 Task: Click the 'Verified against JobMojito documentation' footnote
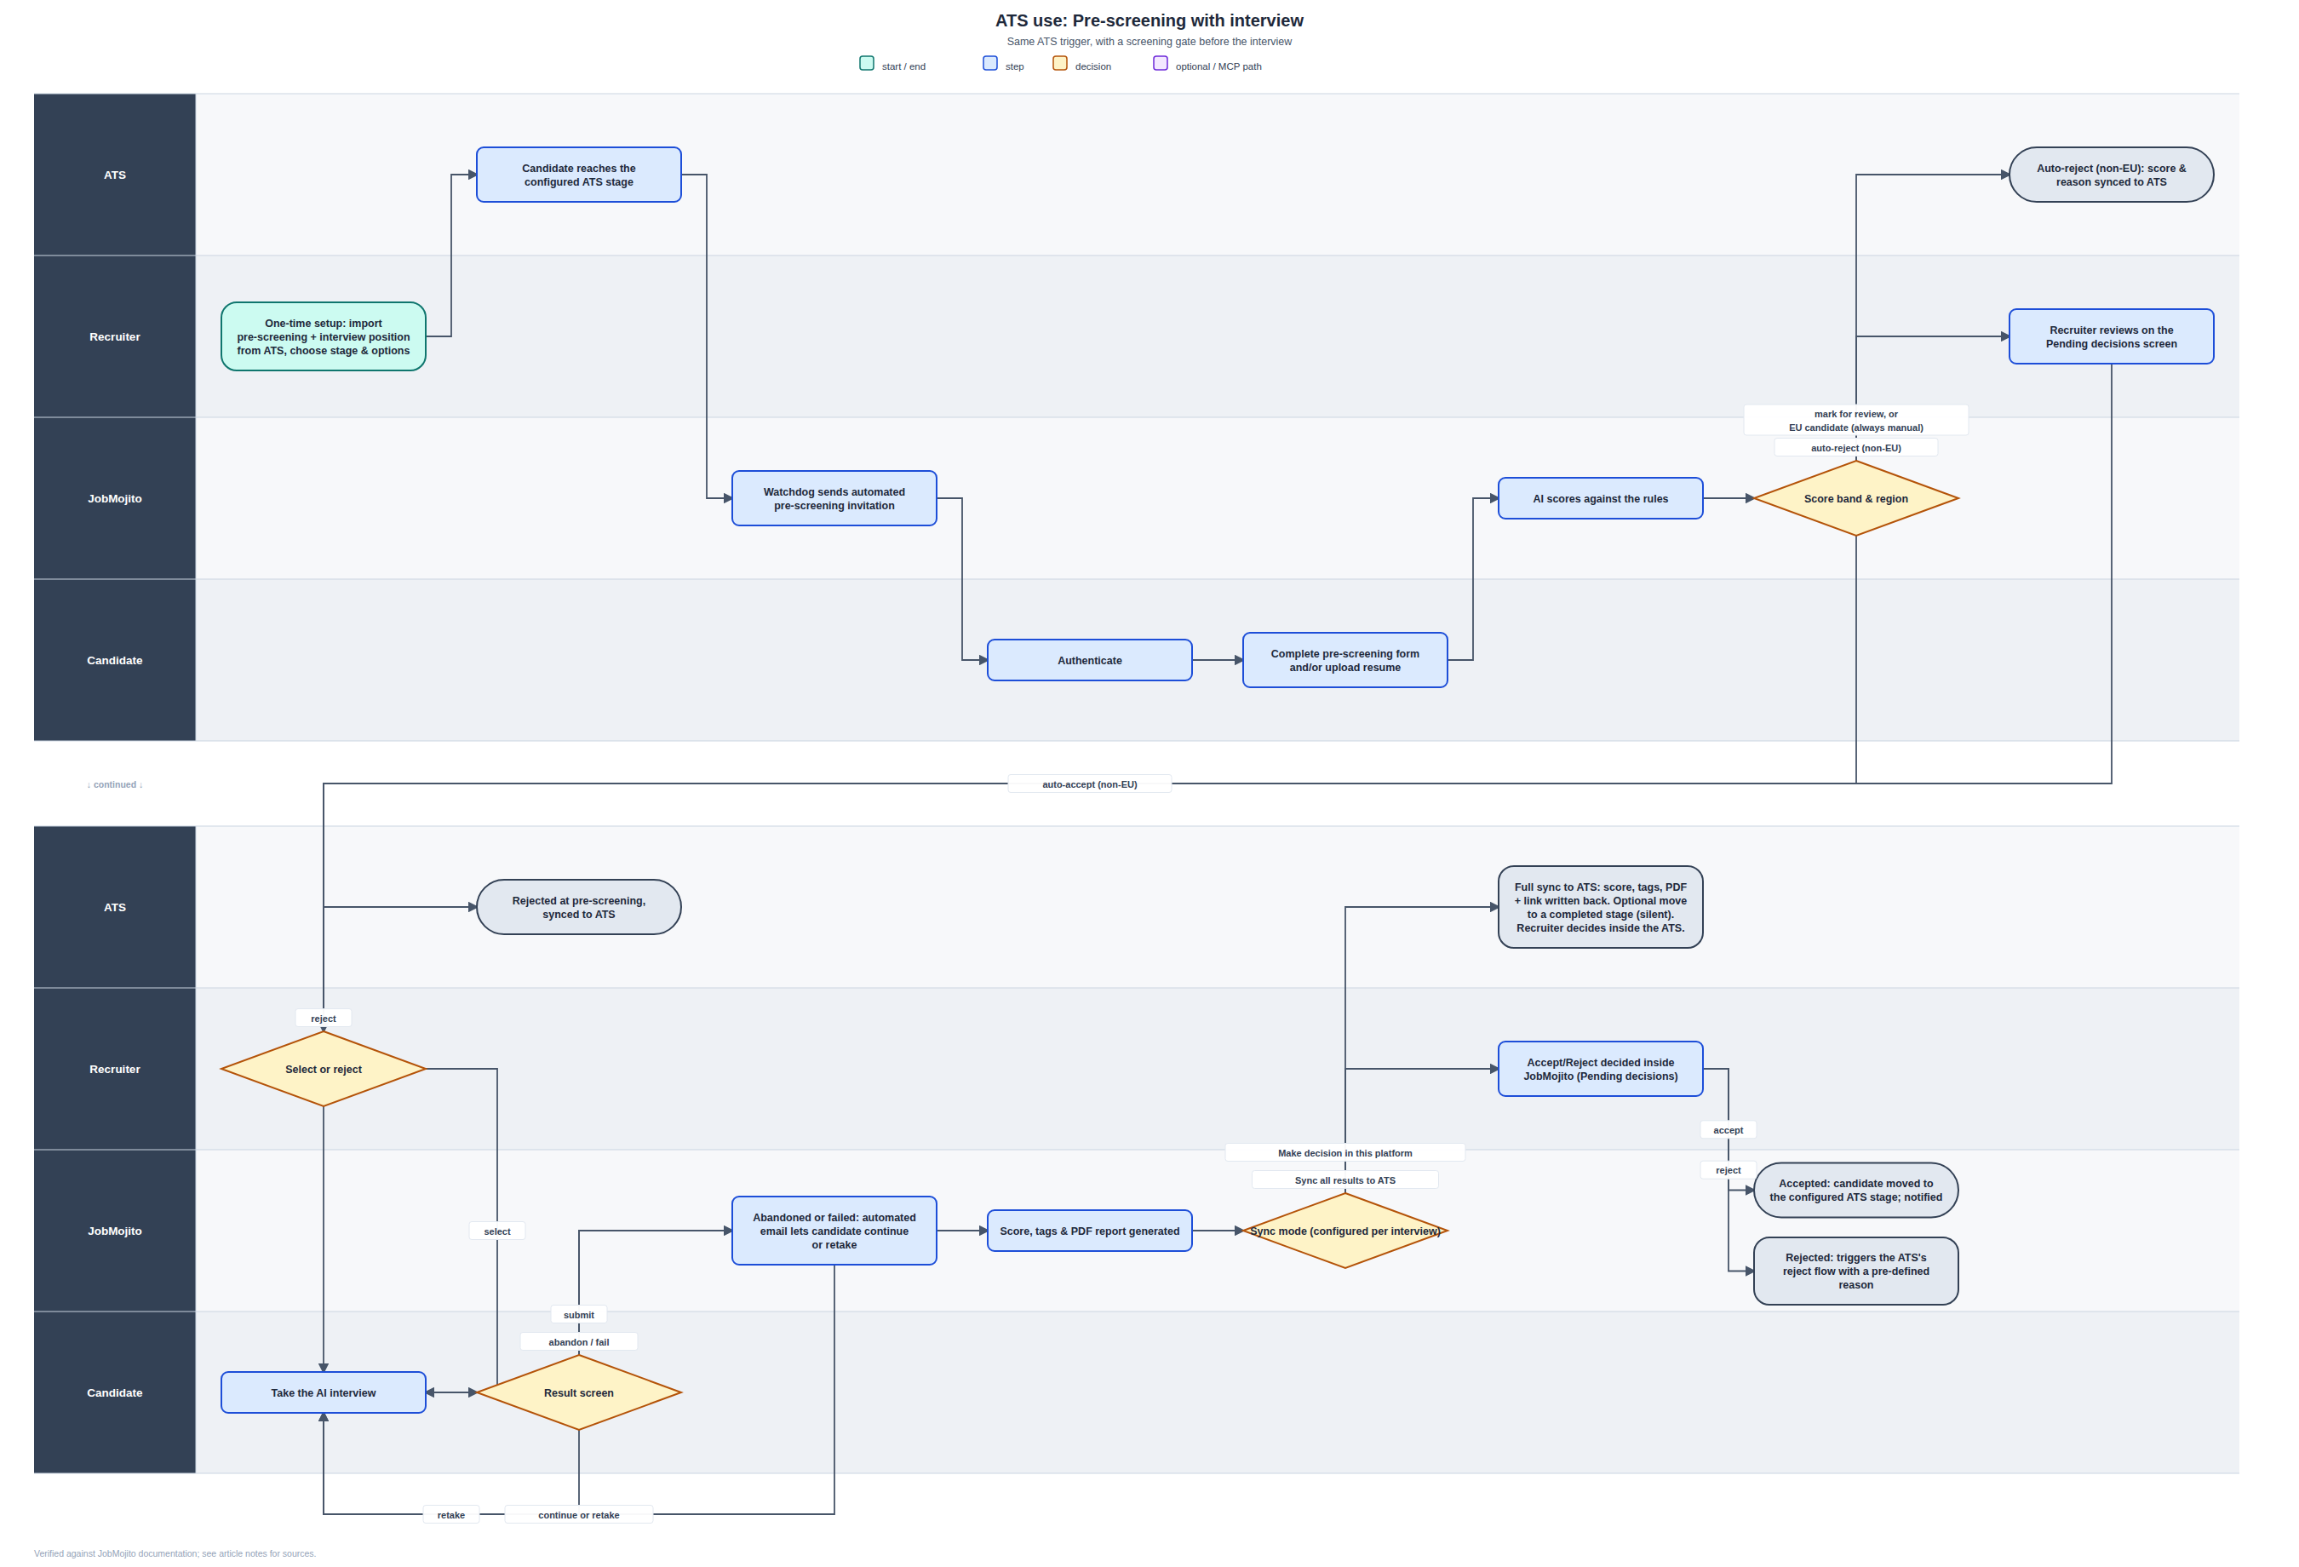[175, 1553]
